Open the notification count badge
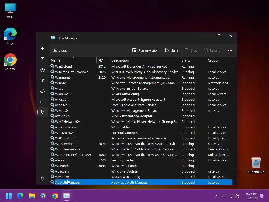Screen dimensions: 269x202 pos(262,195)
